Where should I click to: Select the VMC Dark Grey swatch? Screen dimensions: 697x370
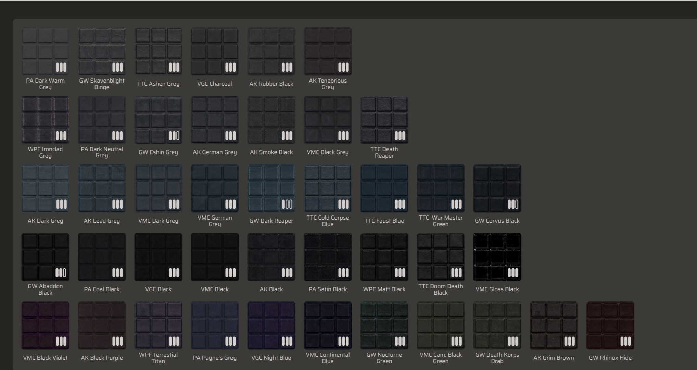point(158,188)
